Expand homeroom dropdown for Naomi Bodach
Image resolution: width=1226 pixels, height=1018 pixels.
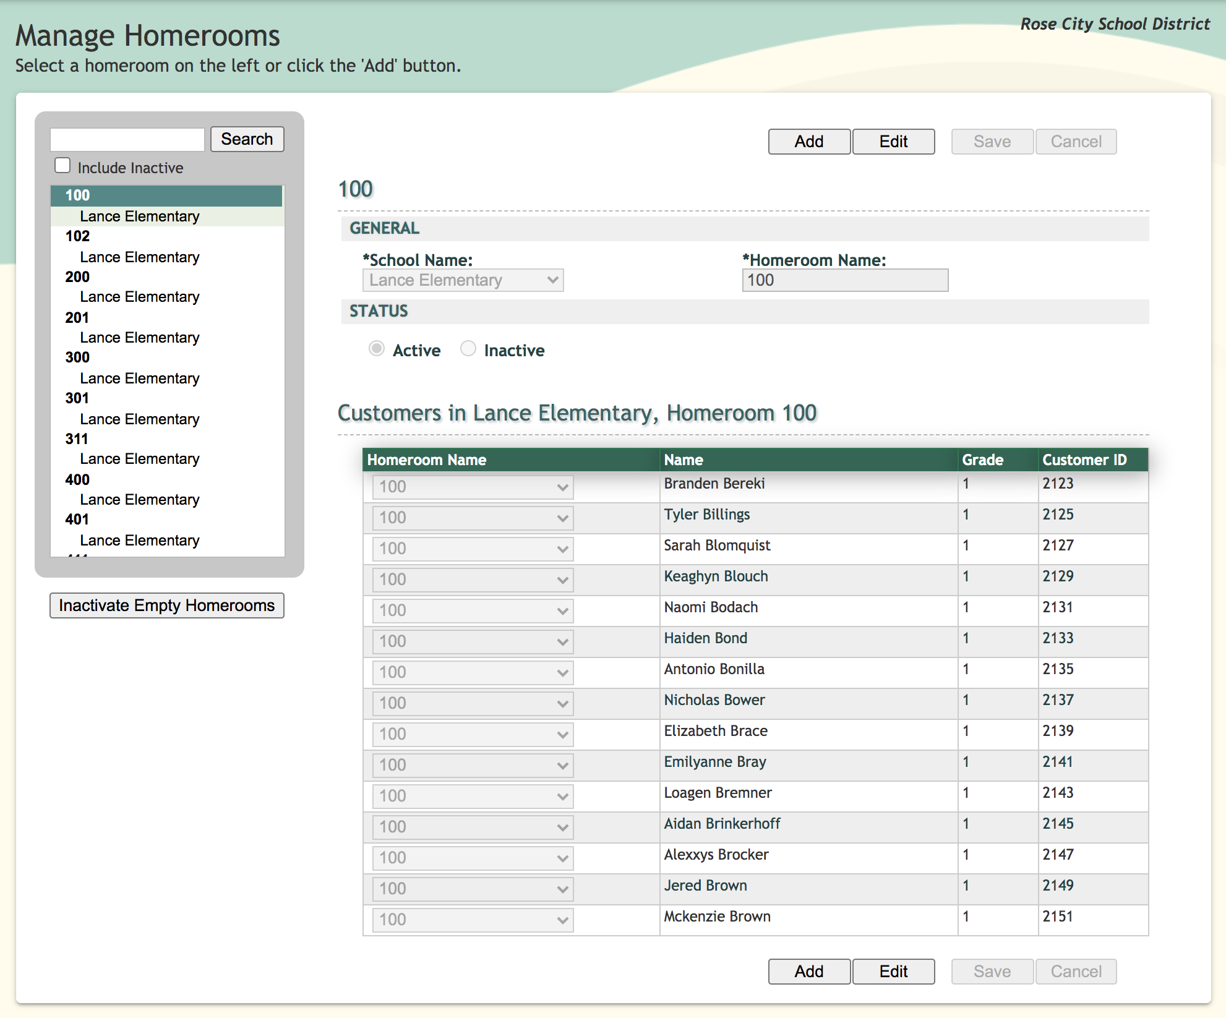tap(473, 610)
